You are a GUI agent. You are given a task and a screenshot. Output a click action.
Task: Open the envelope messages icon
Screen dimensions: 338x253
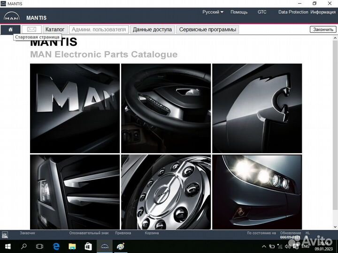tap(31, 29)
